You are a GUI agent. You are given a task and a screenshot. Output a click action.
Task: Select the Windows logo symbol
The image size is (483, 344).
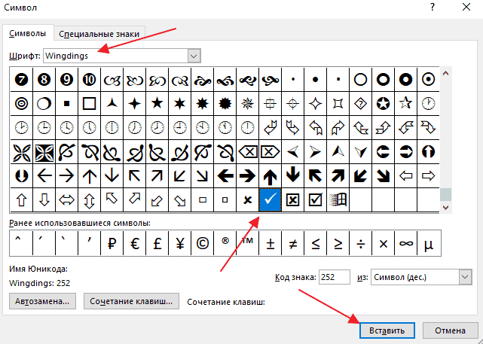coord(338,199)
